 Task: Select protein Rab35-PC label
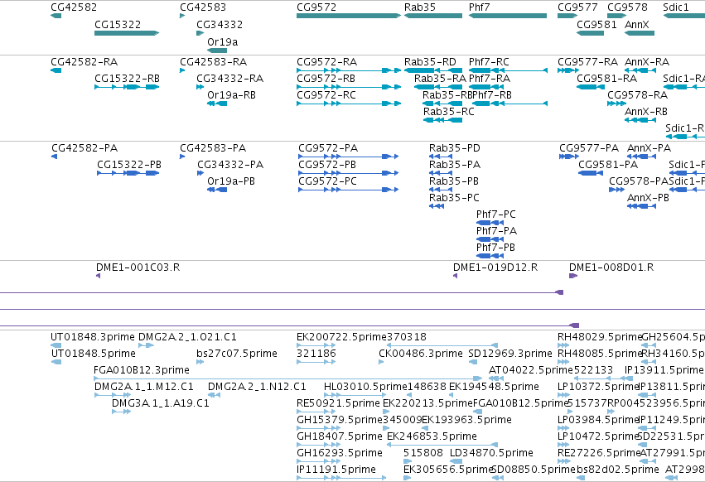[x=454, y=198]
